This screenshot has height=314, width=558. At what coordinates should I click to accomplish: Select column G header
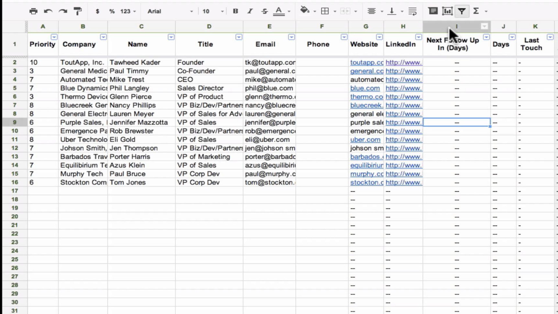pyautogui.click(x=365, y=27)
